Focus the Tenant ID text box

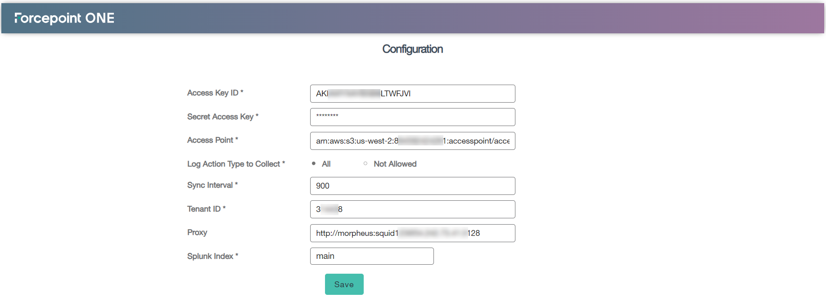tap(412, 209)
